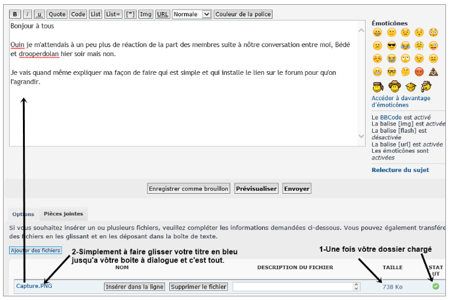Insert the loudly crying emoticon

click(x=391, y=59)
